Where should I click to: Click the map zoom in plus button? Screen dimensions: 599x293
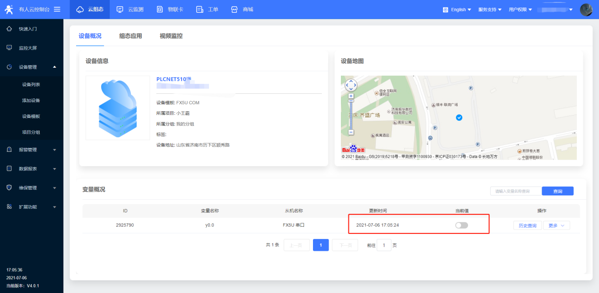tap(351, 96)
